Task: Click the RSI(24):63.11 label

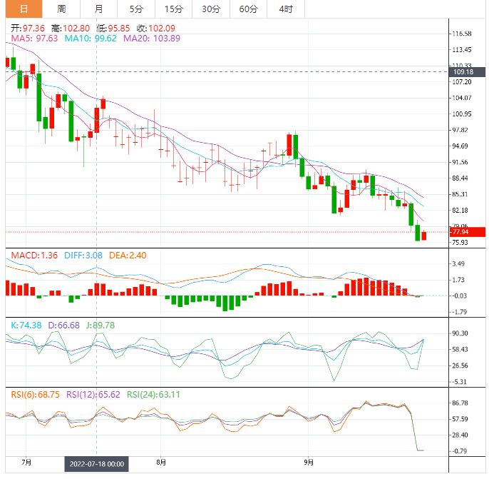Action: tap(153, 395)
